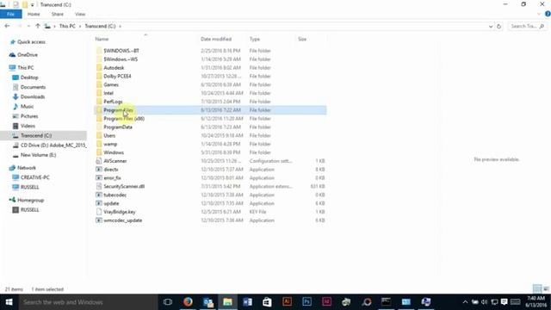The height and width of the screenshot is (310, 551).
Task: Select CREATIVE-PC under Network
Action: pyautogui.click(x=34, y=177)
